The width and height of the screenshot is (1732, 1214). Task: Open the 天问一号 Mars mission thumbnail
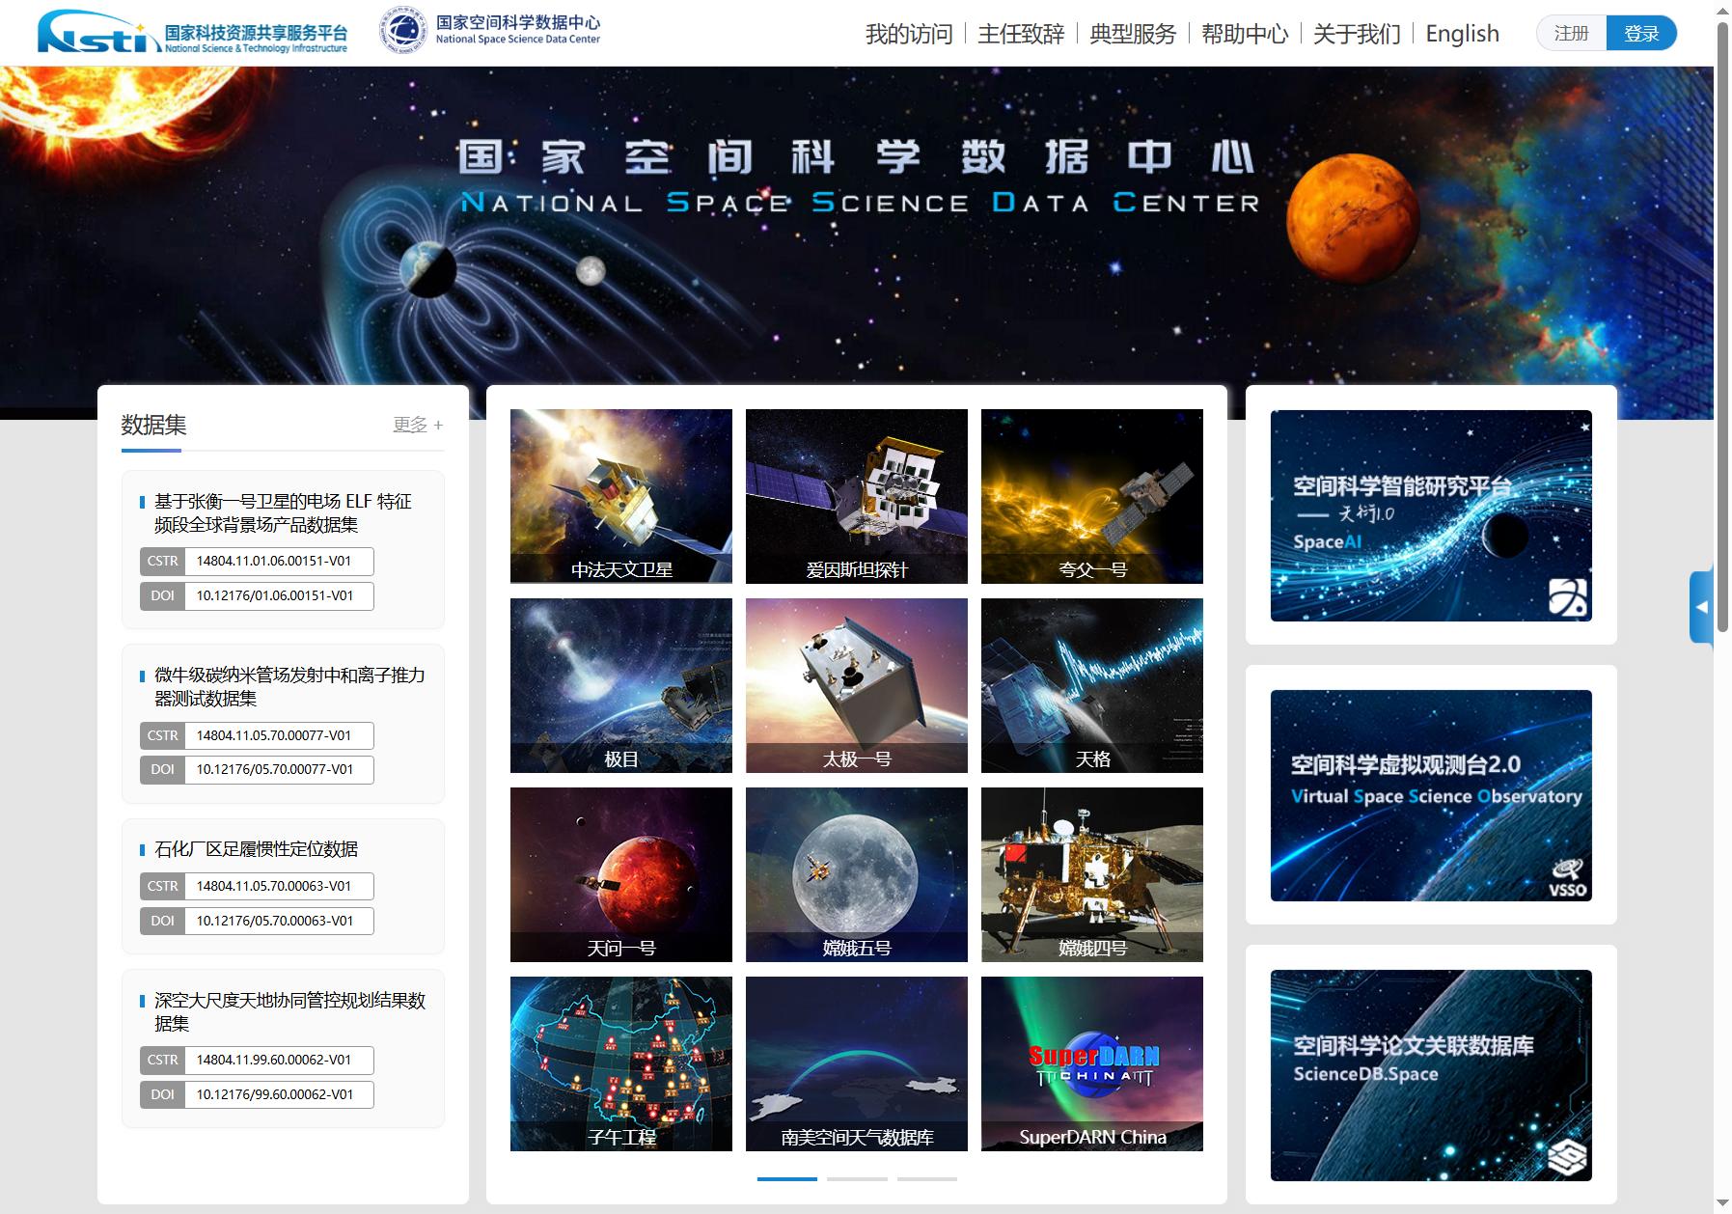coord(621,874)
